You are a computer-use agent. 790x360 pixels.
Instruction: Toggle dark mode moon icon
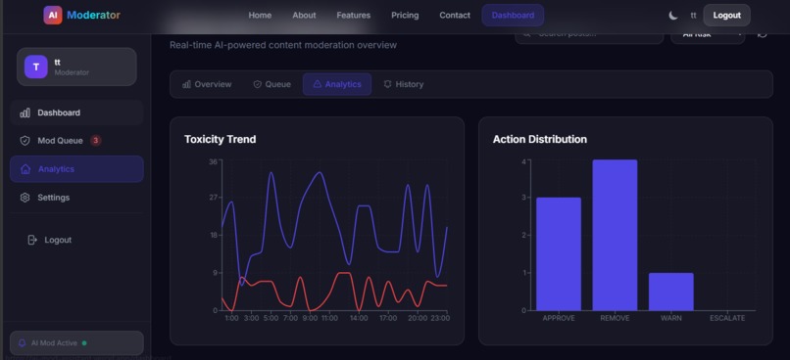point(673,15)
